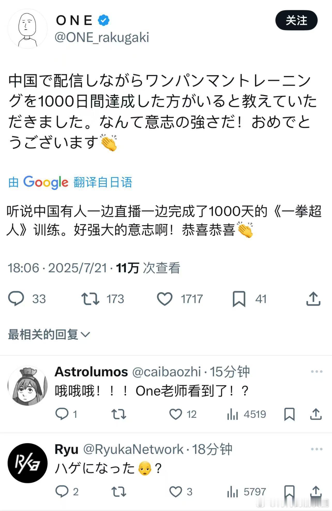Share ONE's tweet via the share icon
332x511 pixels.
pyautogui.click(x=313, y=299)
